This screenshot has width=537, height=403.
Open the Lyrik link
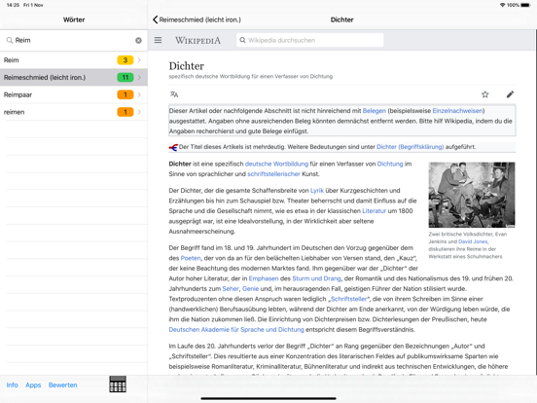[x=317, y=191]
